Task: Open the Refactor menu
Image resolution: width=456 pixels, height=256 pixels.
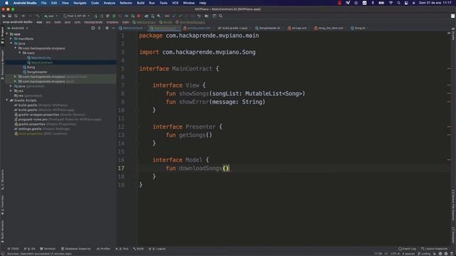Action: (126, 3)
